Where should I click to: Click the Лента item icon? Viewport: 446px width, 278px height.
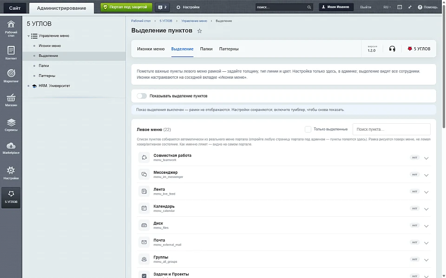click(144, 191)
